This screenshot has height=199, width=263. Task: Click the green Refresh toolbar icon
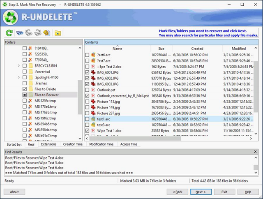pyautogui.click(x=9, y=33)
